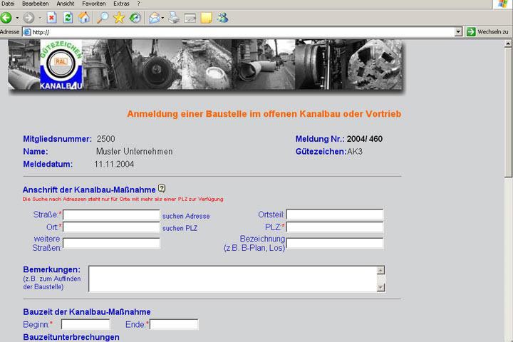The image size is (513, 342).
Task: Expand the address bar dropdown arrow
Action: pyautogui.click(x=458, y=32)
